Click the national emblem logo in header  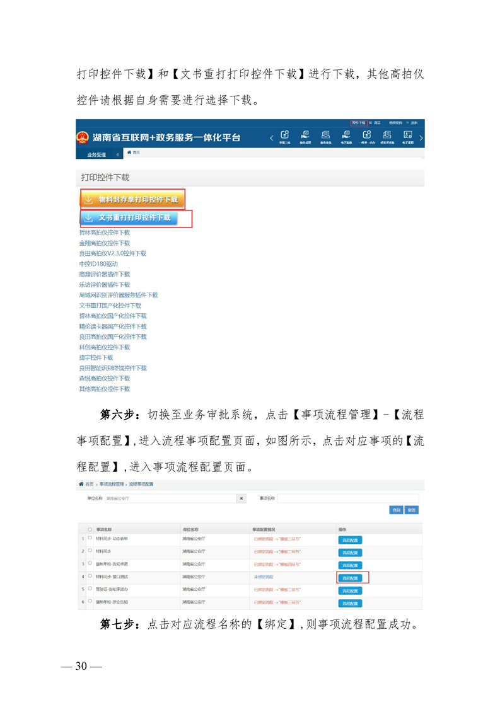click(x=83, y=137)
